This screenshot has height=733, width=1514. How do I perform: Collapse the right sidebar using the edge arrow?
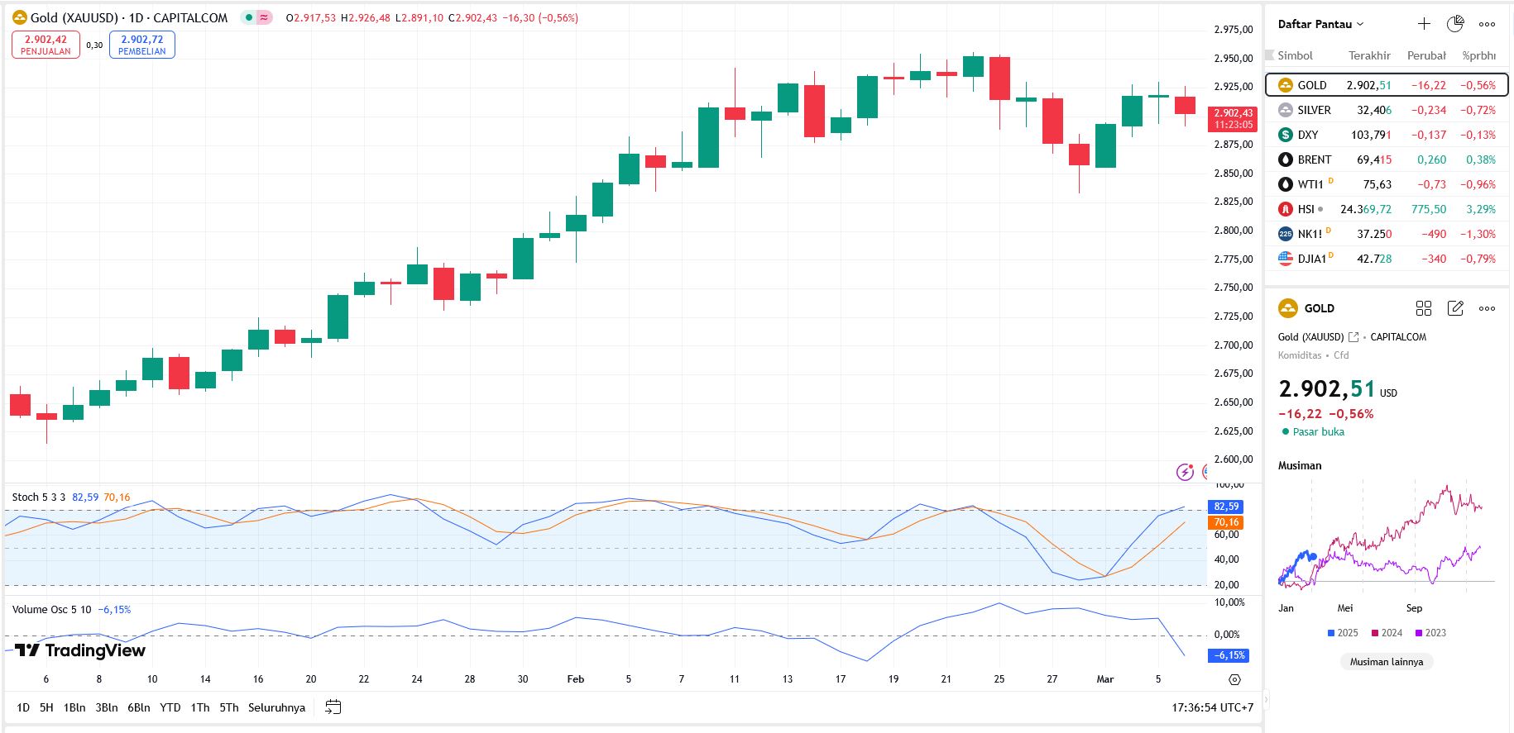tap(1265, 699)
